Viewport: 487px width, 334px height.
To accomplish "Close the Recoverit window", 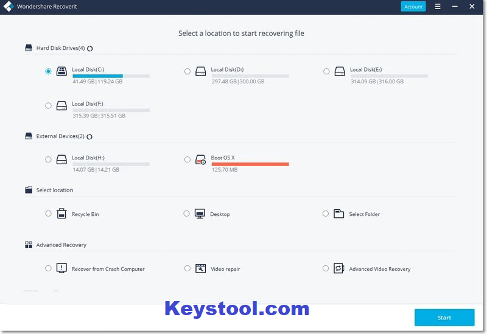I will pos(472,6).
